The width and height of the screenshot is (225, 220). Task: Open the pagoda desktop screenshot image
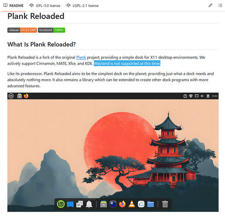[113, 152]
